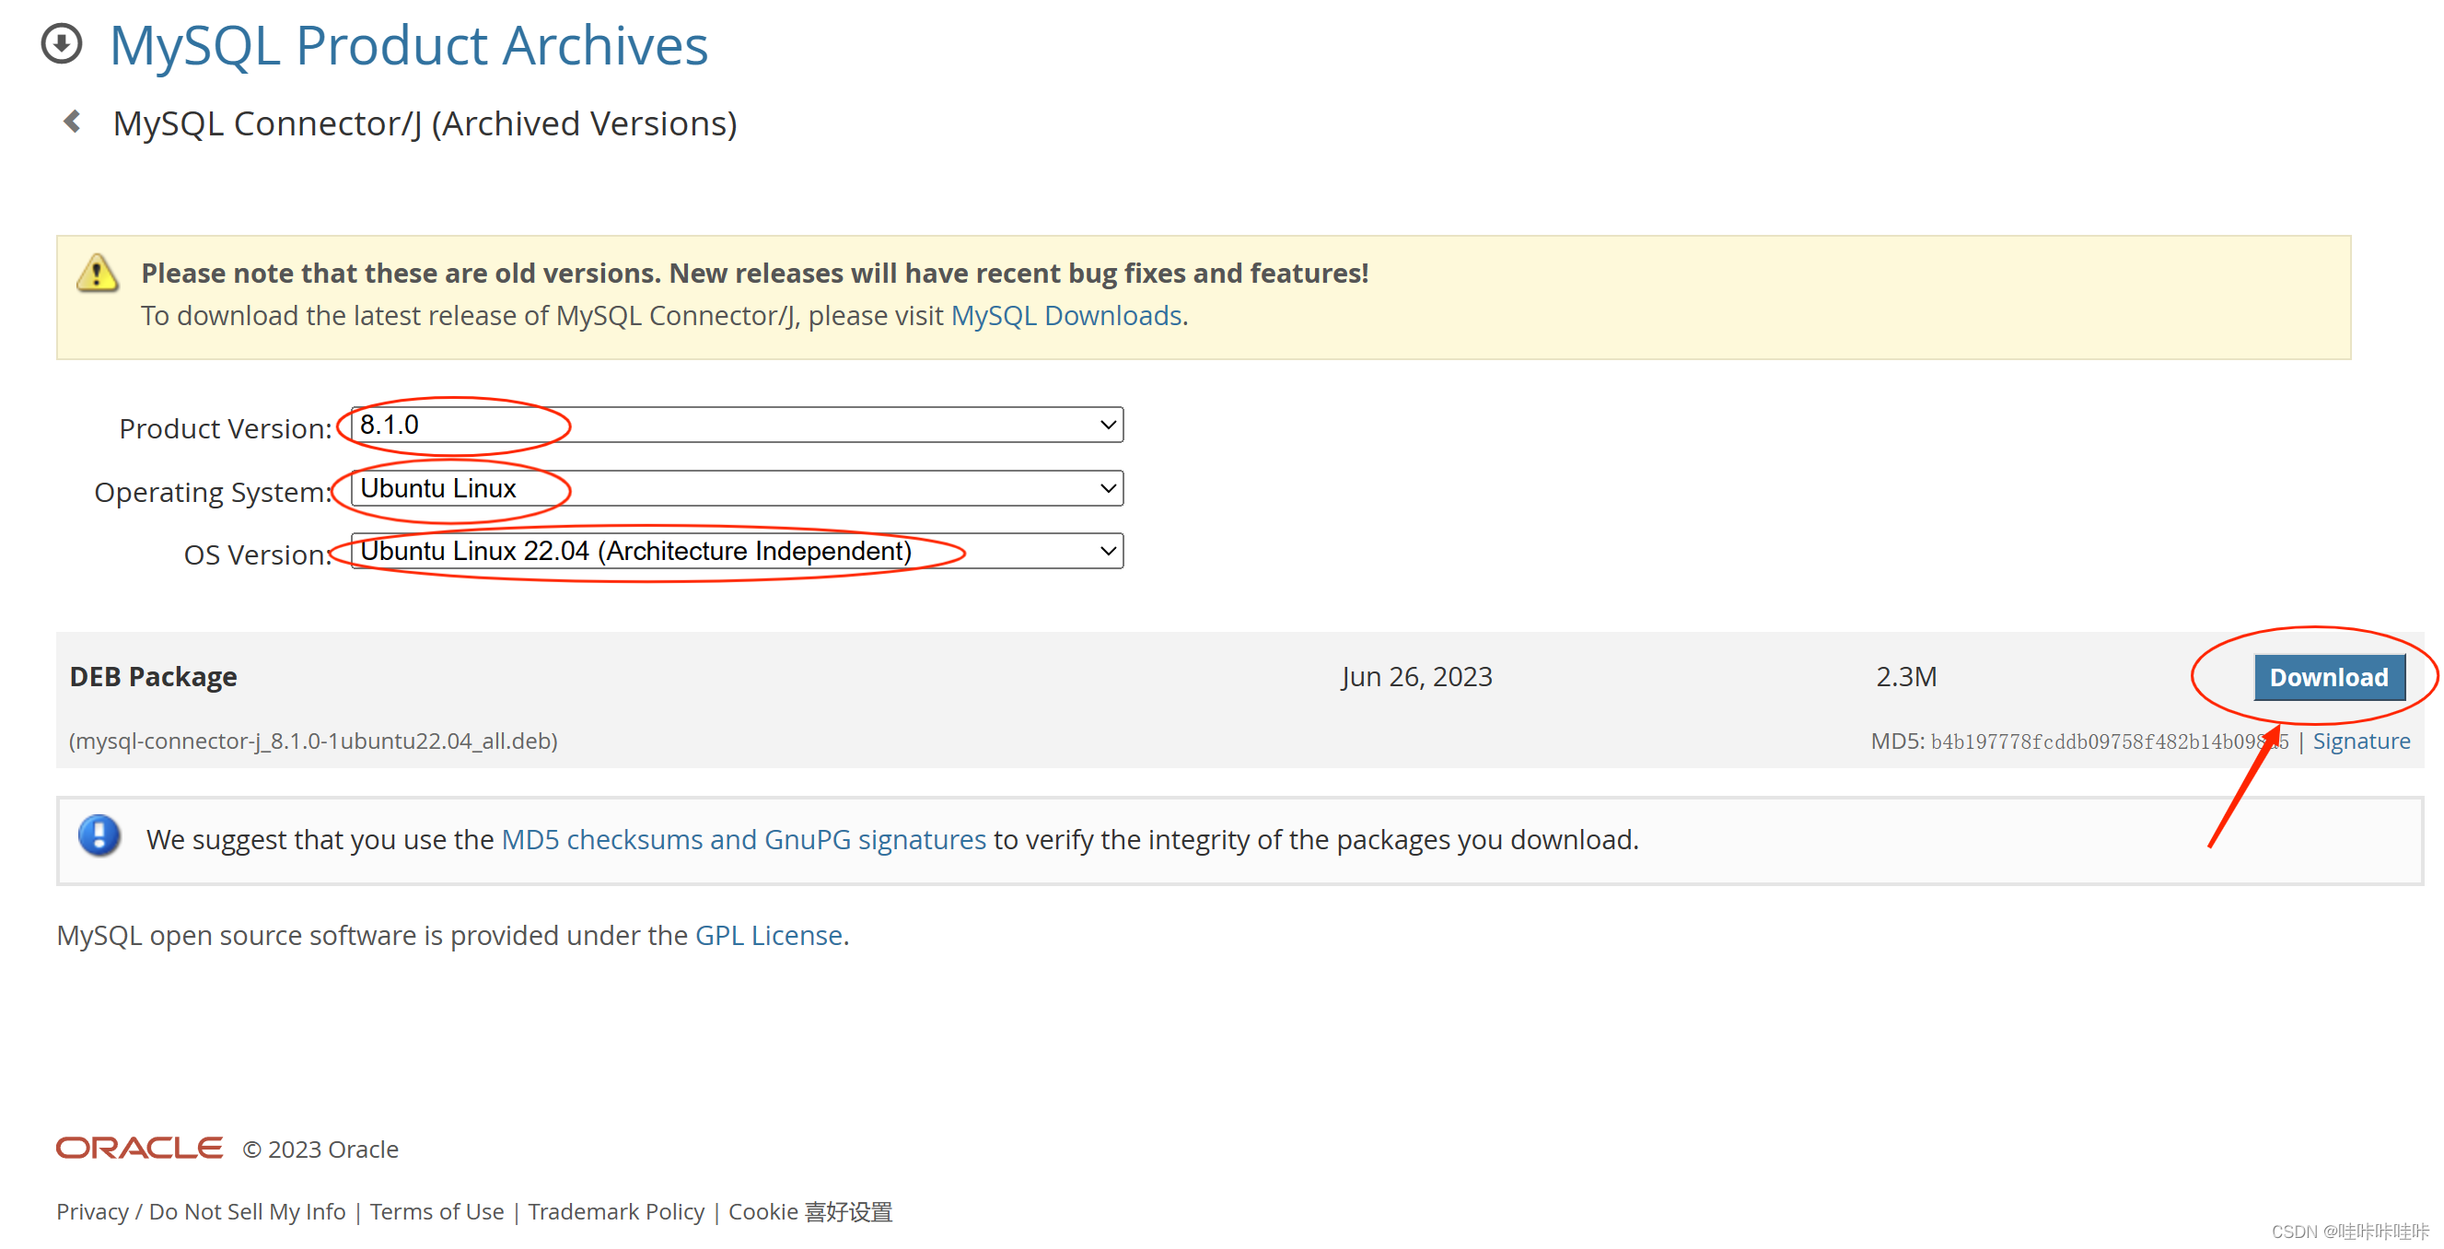Click the yellow warning triangle icon
The width and height of the screenshot is (2444, 1249).
[x=97, y=274]
